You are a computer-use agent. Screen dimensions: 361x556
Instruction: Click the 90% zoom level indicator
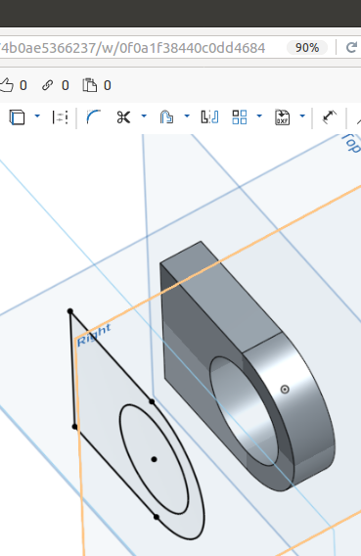tap(307, 48)
